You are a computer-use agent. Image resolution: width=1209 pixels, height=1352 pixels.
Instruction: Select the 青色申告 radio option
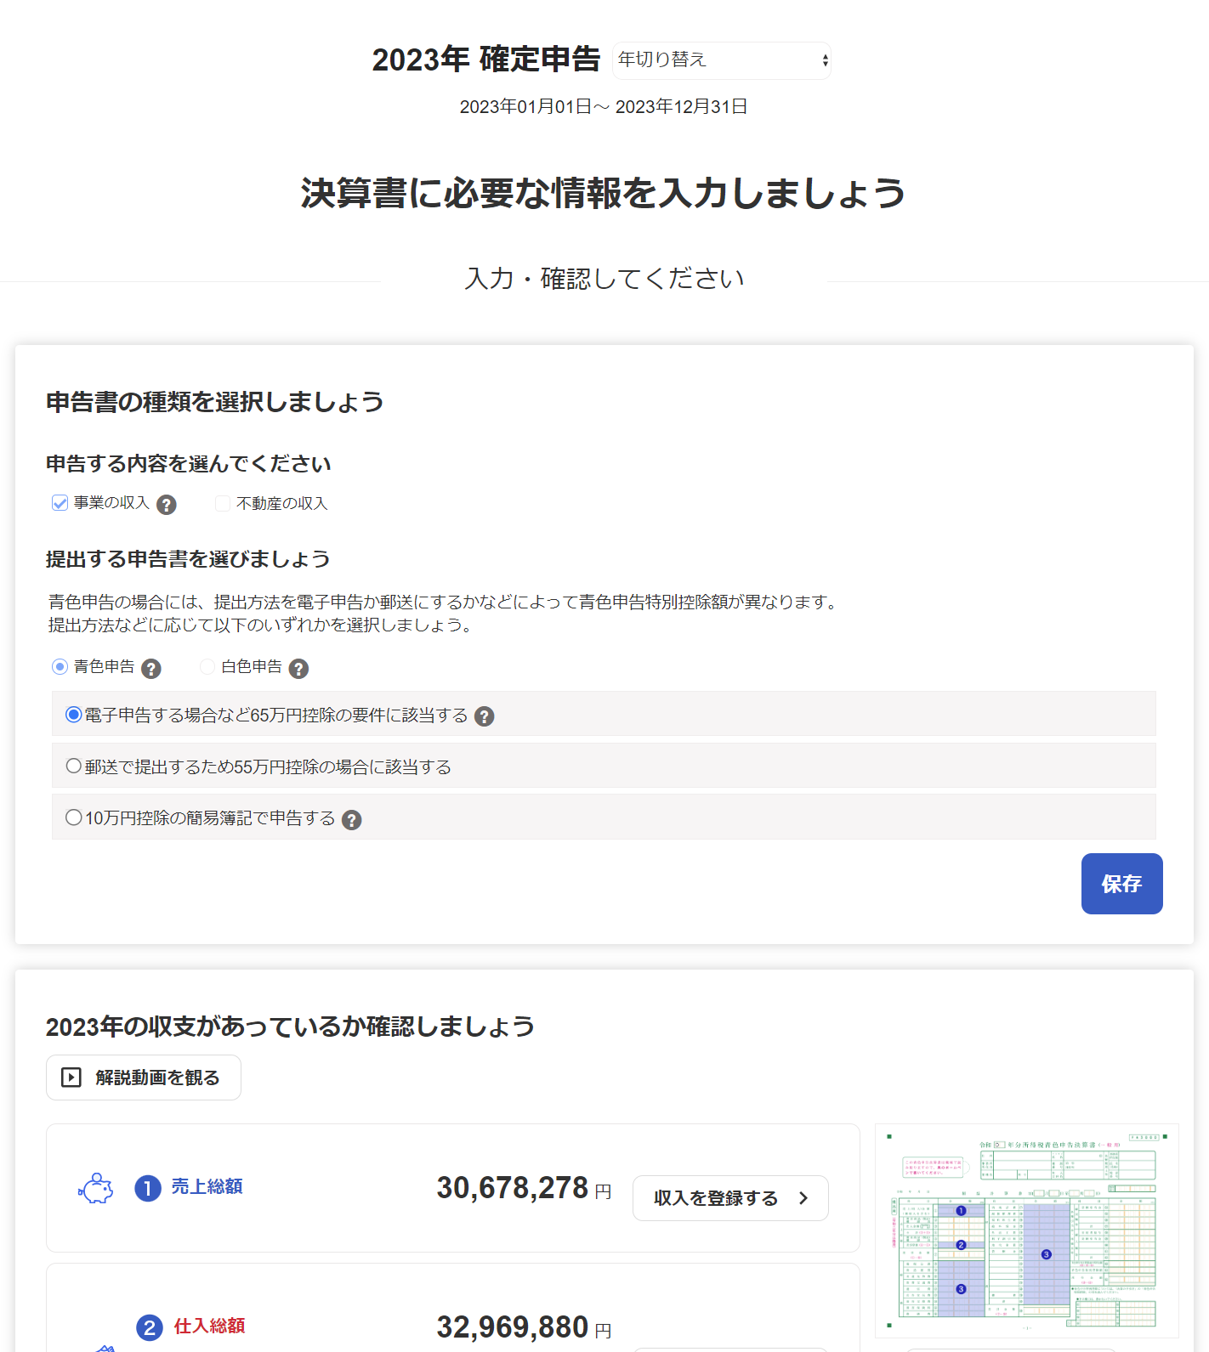tap(60, 667)
